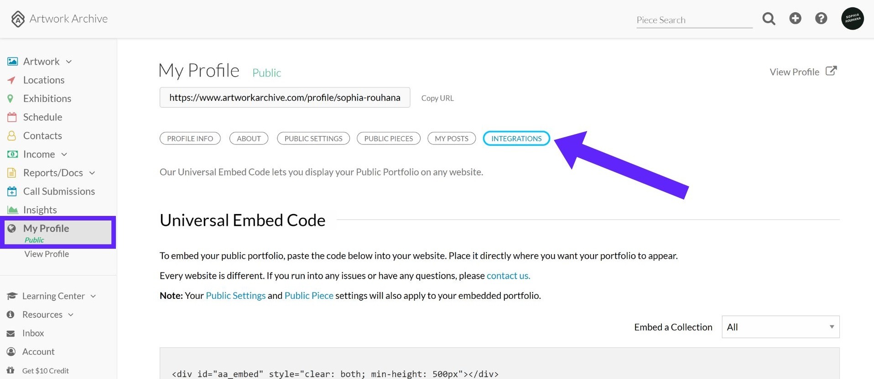Viewport: 874px width, 379px height.
Task: Expand the Income sidebar chevron
Action: click(x=64, y=154)
